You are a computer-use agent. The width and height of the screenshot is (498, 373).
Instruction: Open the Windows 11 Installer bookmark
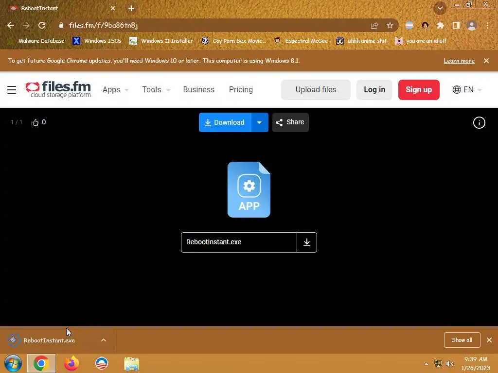point(161,41)
